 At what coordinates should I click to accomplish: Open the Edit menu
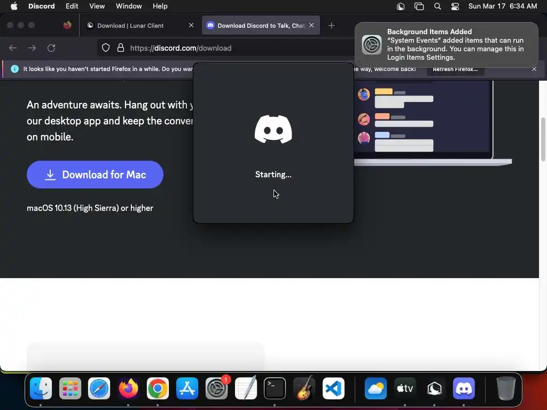coord(72,6)
